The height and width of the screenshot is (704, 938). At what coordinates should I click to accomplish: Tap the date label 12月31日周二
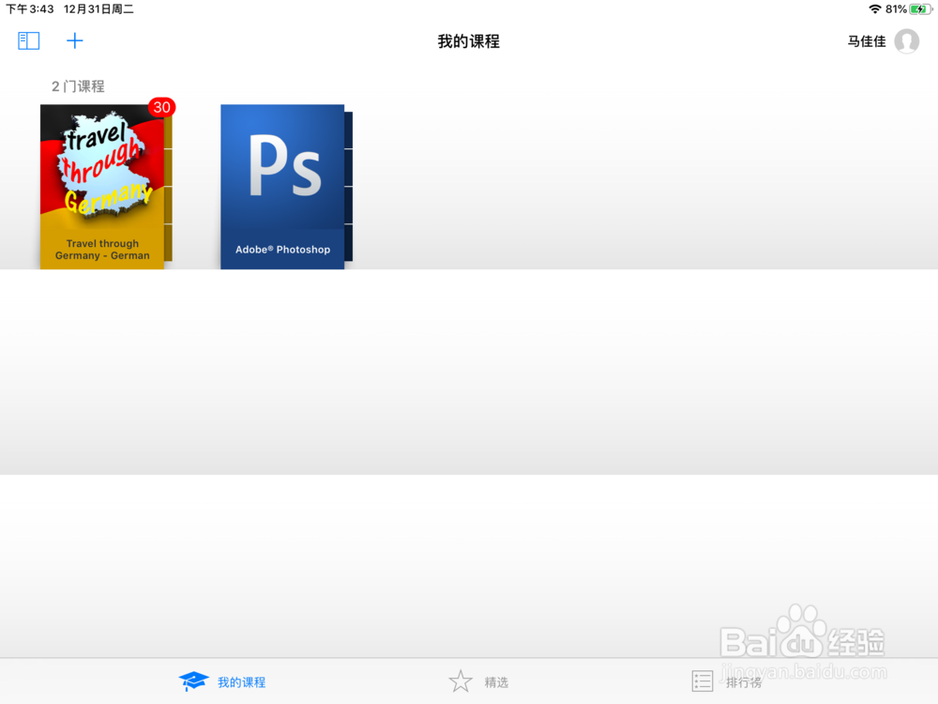point(98,8)
